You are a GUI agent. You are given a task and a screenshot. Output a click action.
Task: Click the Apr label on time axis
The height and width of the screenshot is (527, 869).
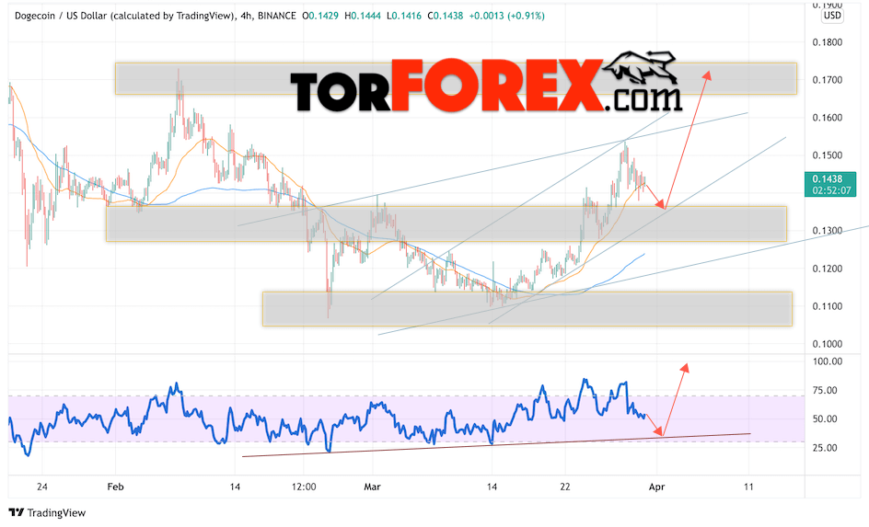click(x=656, y=487)
